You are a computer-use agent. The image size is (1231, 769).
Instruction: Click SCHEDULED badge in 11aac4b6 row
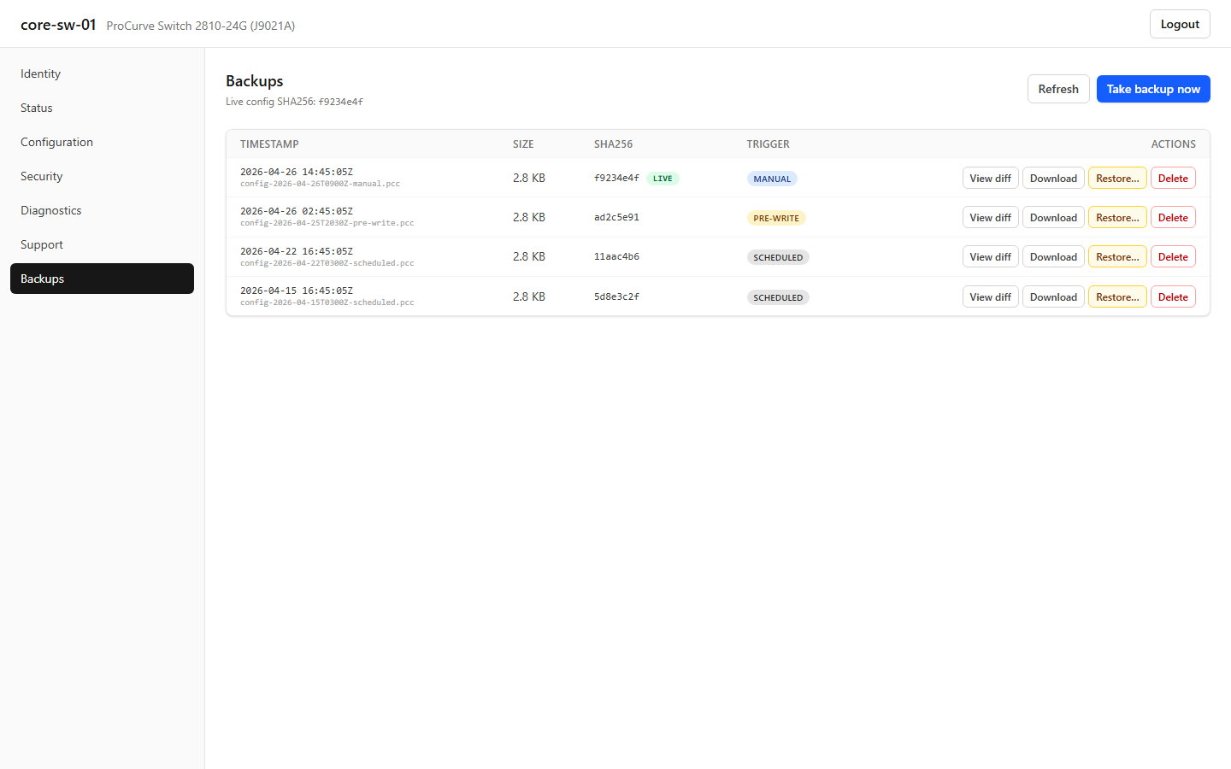point(778,257)
